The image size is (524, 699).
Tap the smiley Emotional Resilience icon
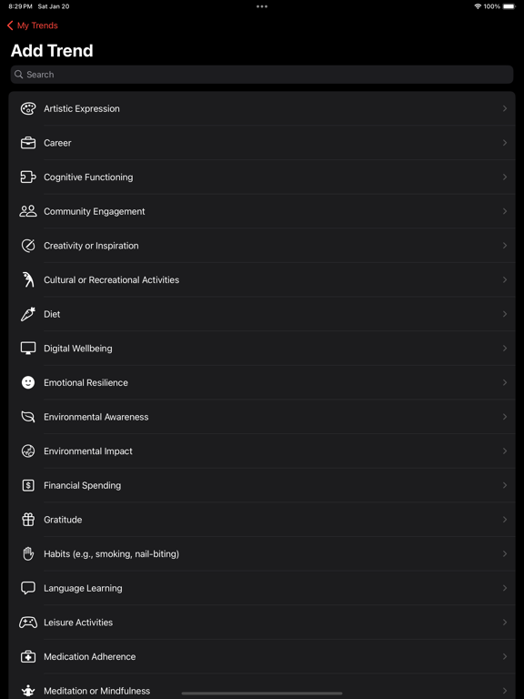coord(28,382)
